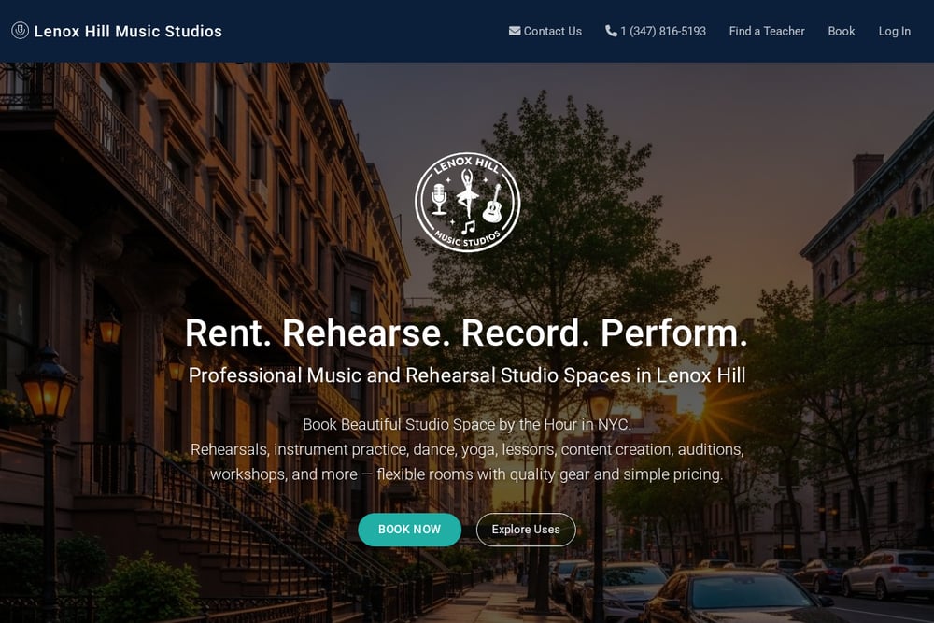Select Log In in the navigation
The height and width of the screenshot is (623, 934).
[894, 31]
